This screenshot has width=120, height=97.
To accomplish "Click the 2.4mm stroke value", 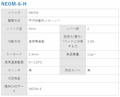I will (34, 54).
